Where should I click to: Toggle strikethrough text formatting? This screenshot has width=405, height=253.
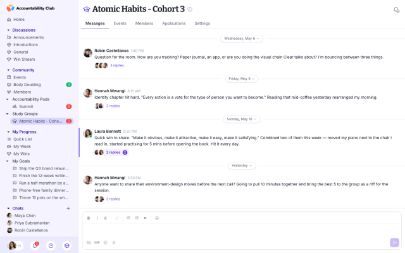[106, 218]
